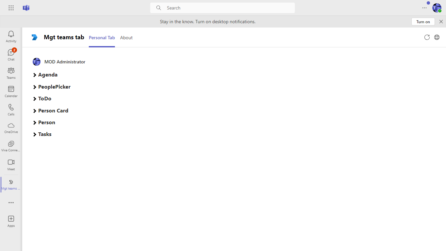Click the Mgt teams tab app logo
446x251 pixels.
(x=35, y=37)
